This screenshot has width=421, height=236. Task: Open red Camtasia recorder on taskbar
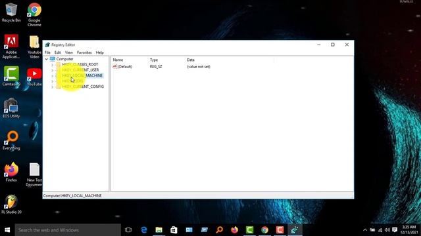(280, 230)
